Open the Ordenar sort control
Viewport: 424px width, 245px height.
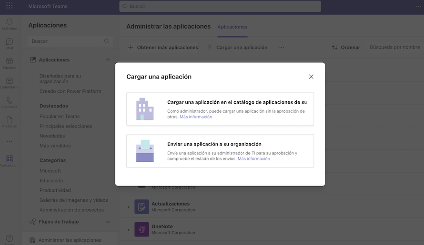click(x=346, y=48)
